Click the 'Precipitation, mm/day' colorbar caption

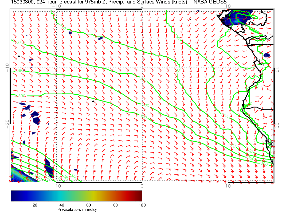[x=77, y=209]
